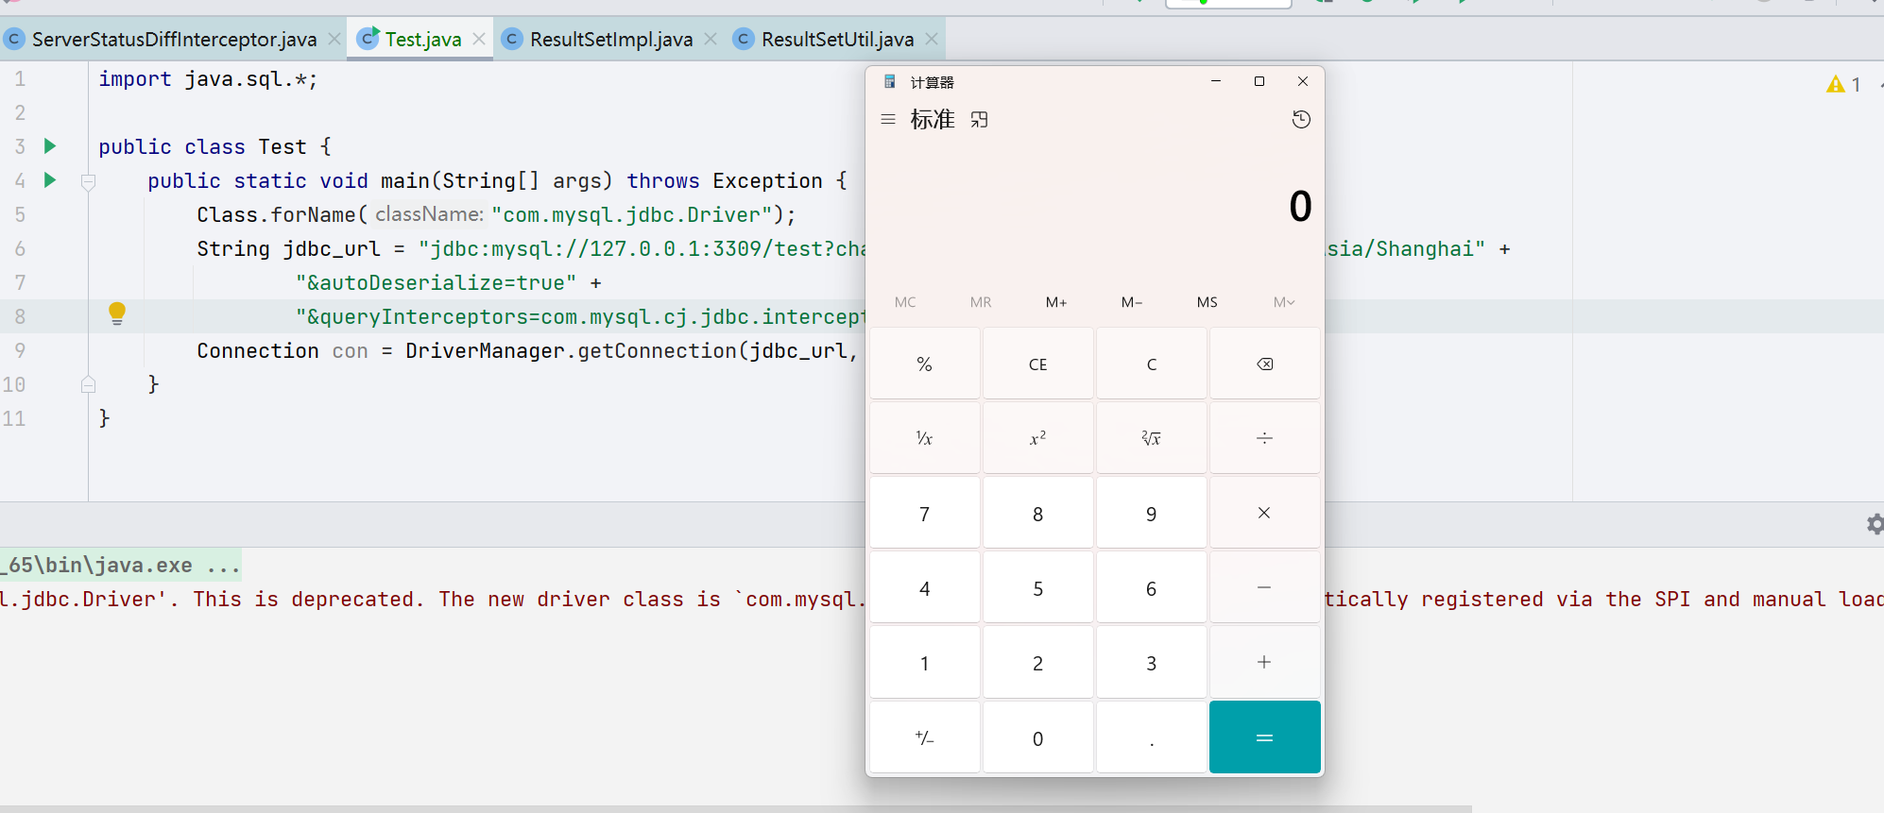Toggle calculator keep-on-top mode
Screen dimensions: 1884x813
pyautogui.click(x=979, y=120)
